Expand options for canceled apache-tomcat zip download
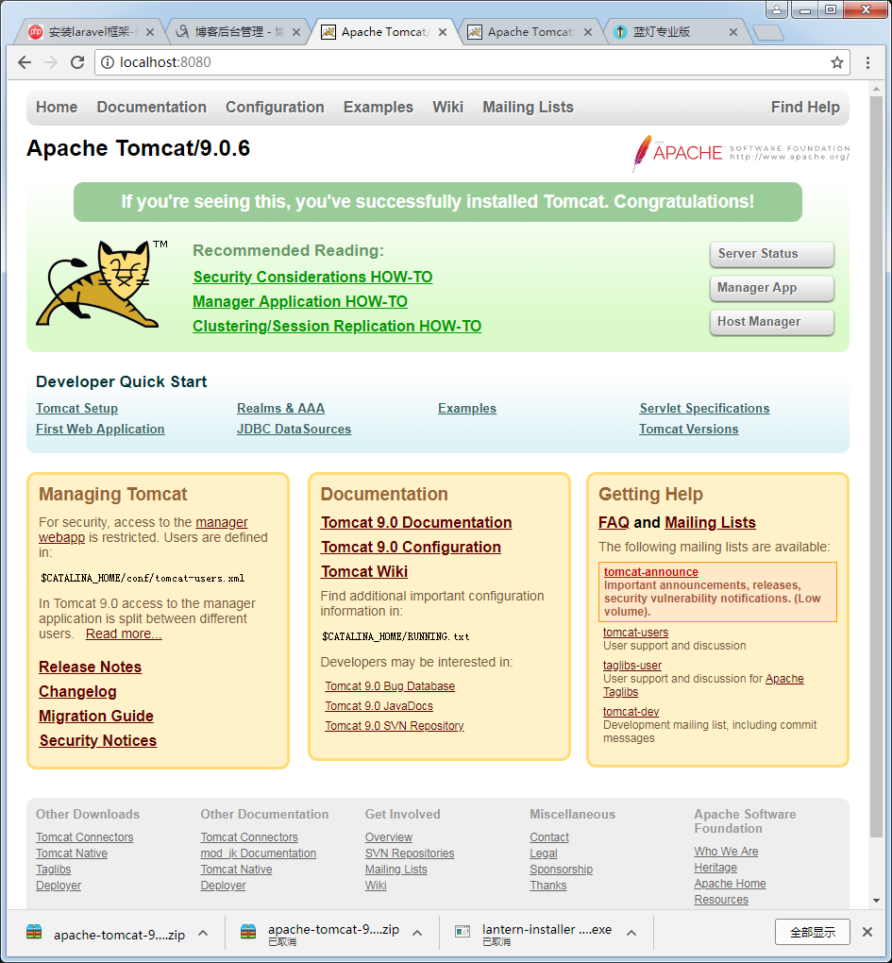 tap(417, 933)
